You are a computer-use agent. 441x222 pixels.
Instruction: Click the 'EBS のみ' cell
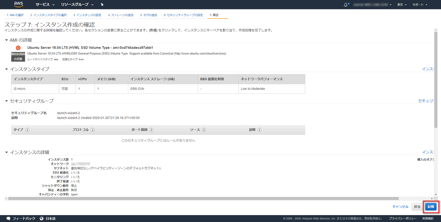(162, 89)
